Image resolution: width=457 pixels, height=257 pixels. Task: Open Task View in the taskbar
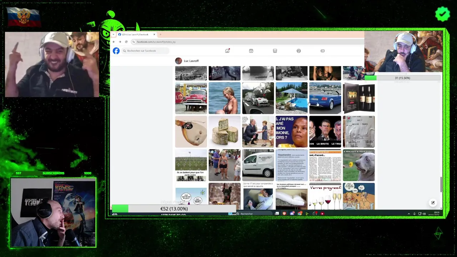point(277,214)
